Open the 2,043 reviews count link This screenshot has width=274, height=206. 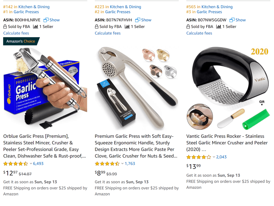221,157
